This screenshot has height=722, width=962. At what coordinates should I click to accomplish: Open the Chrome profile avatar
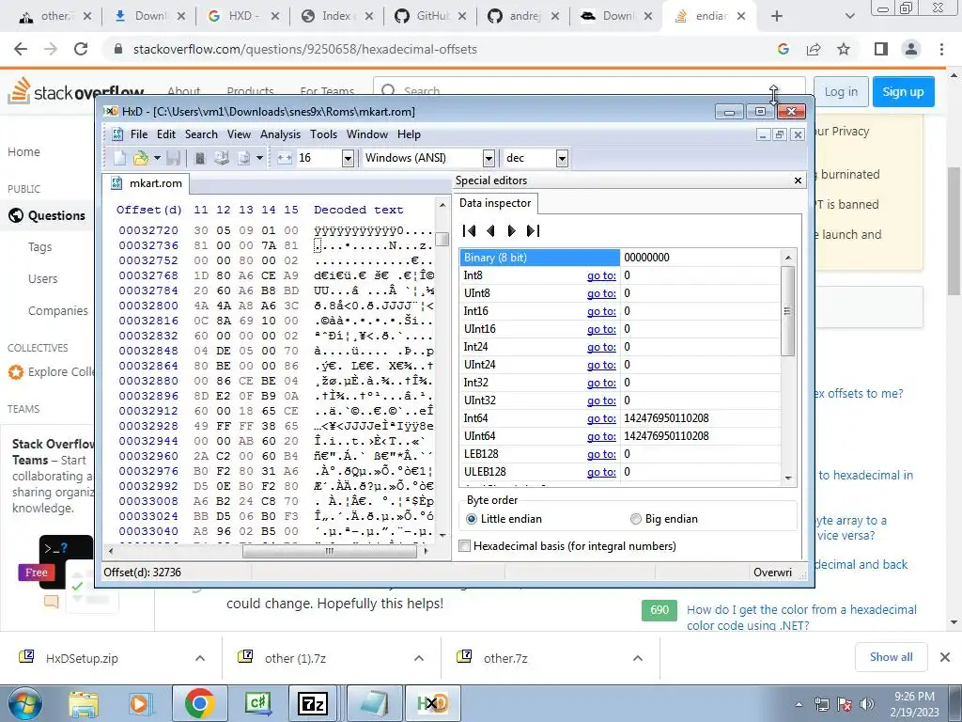click(x=911, y=49)
